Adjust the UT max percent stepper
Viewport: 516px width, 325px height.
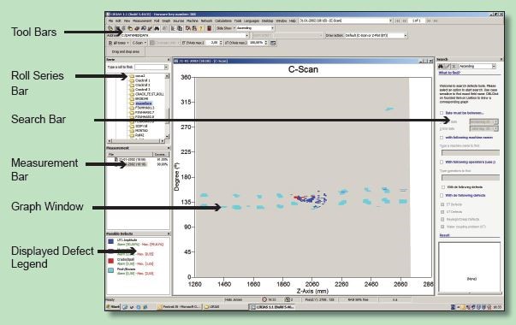coord(265,43)
